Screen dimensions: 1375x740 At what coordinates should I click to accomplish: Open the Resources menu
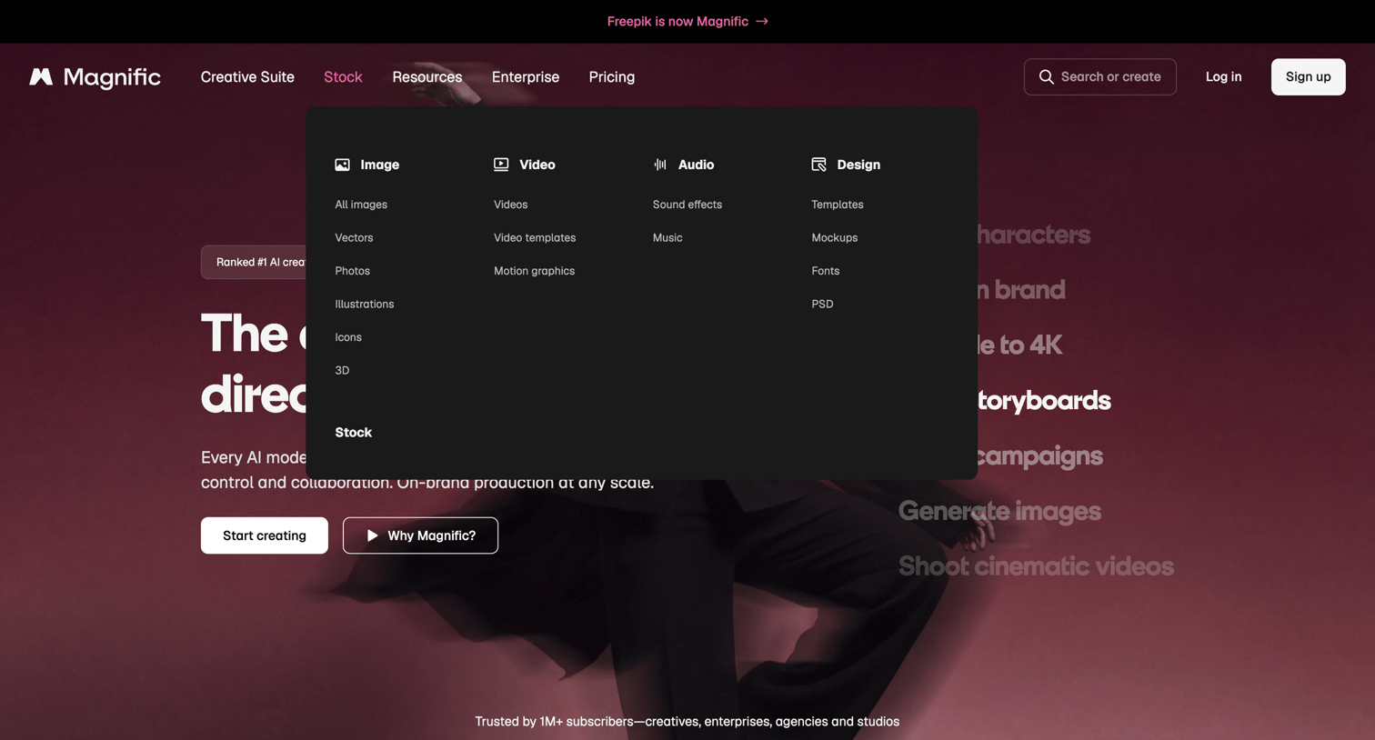(x=427, y=77)
